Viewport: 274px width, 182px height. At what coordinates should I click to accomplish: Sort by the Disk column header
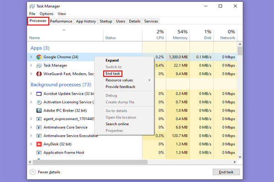pyautogui.click(x=202, y=35)
